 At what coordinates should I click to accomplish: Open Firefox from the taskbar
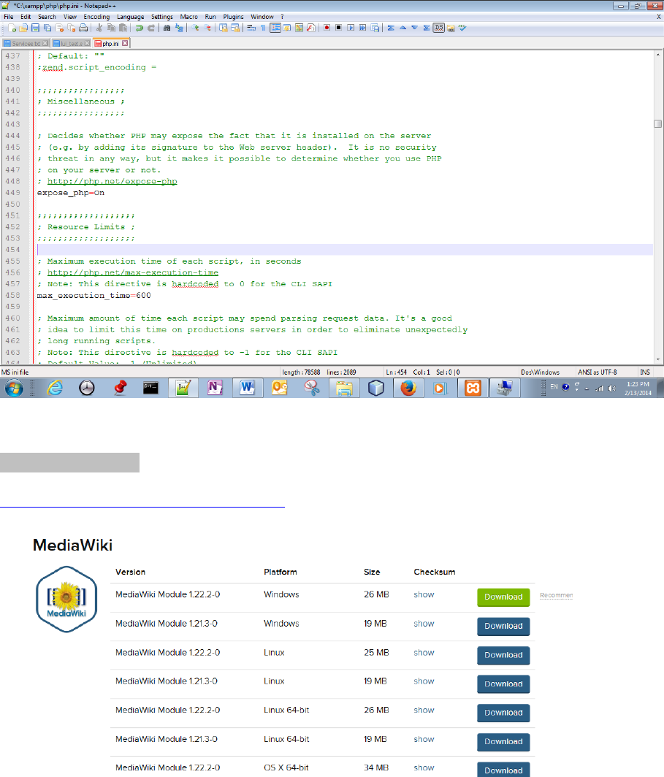click(x=408, y=388)
